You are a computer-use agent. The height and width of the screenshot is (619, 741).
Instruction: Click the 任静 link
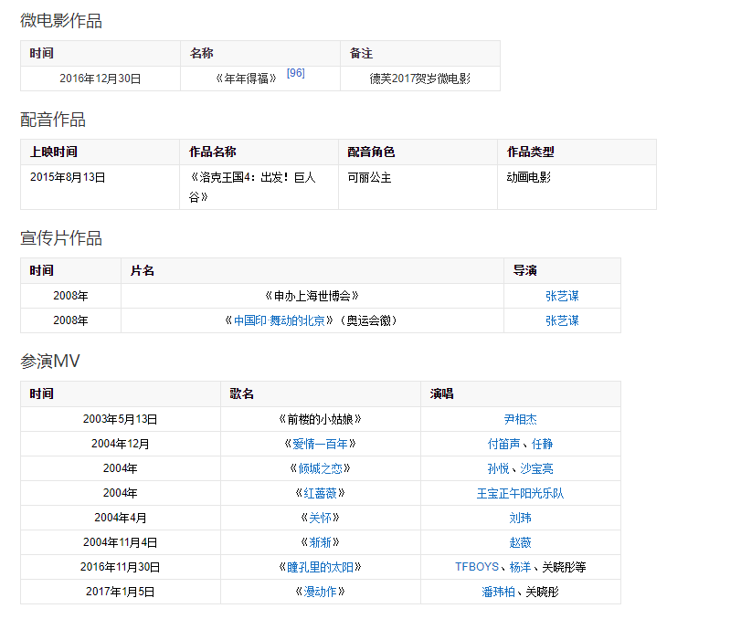[x=543, y=444]
